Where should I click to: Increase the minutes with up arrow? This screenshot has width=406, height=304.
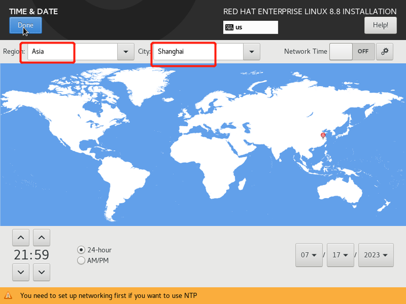coord(41,238)
